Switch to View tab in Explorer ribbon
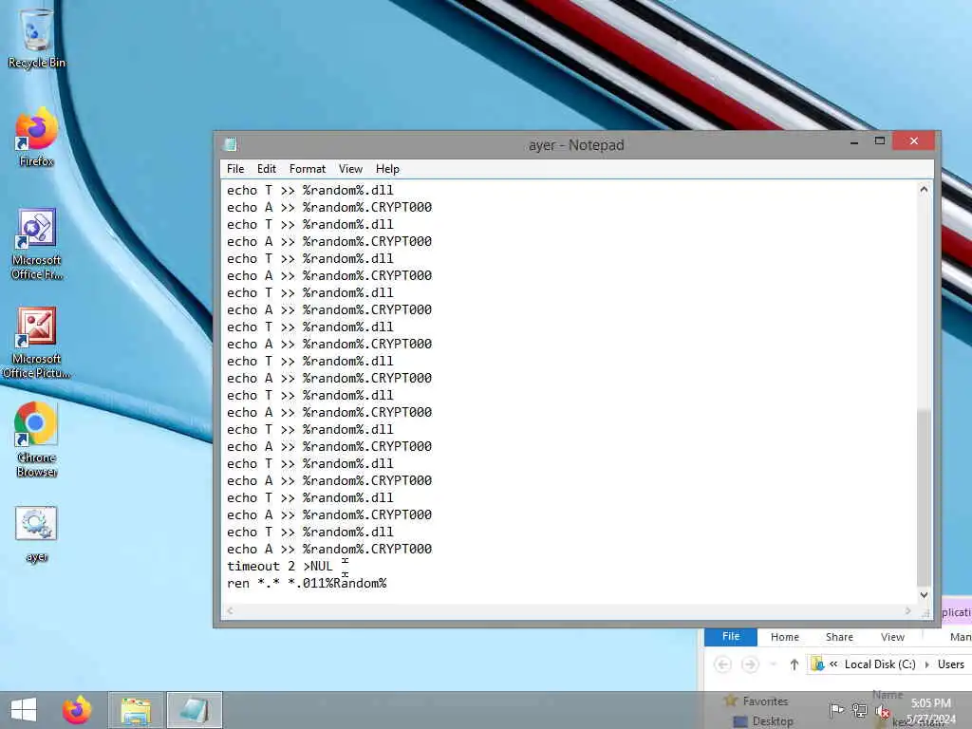This screenshot has height=729, width=972. click(892, 637)
